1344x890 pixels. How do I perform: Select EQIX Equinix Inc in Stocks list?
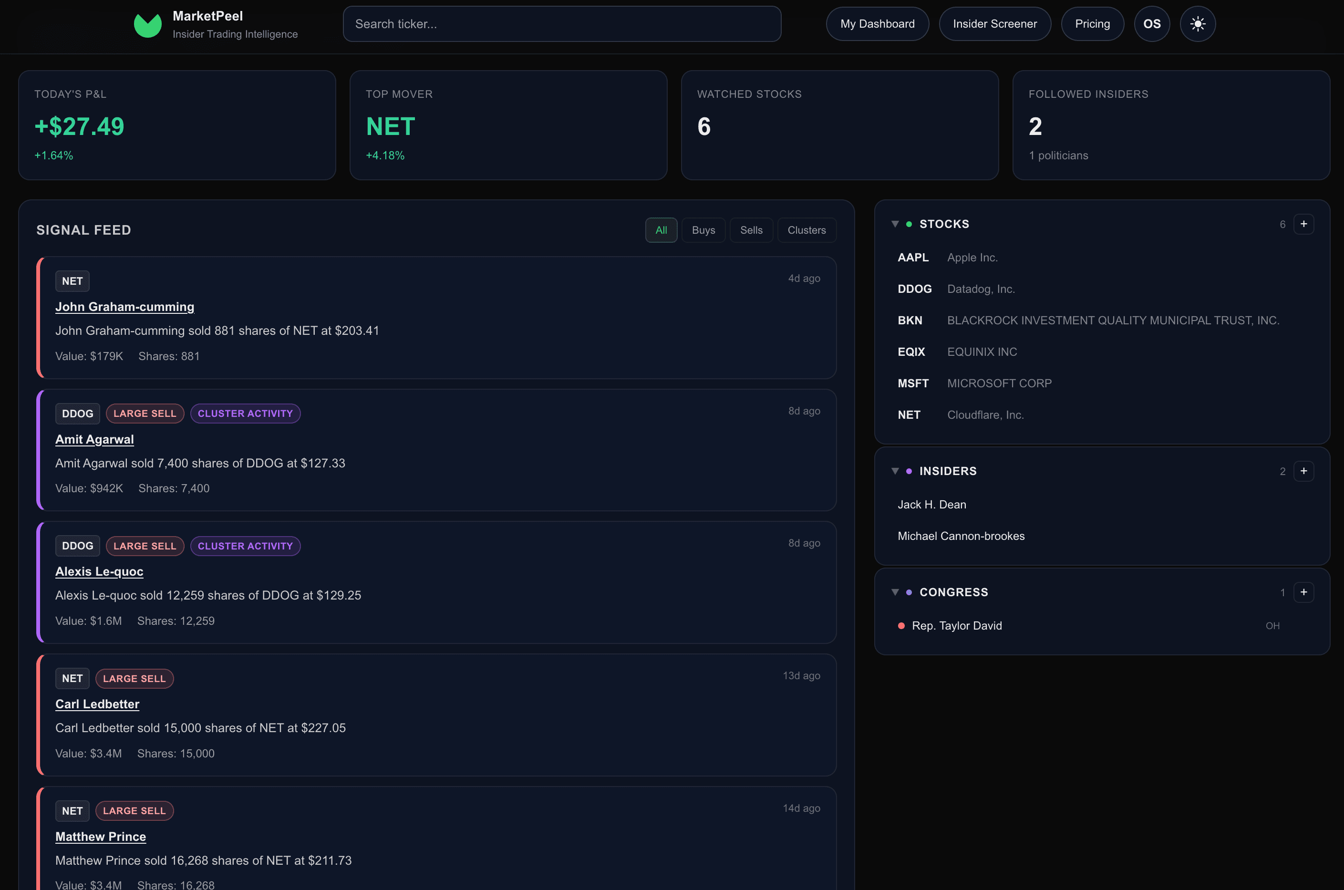point(1102,352)
